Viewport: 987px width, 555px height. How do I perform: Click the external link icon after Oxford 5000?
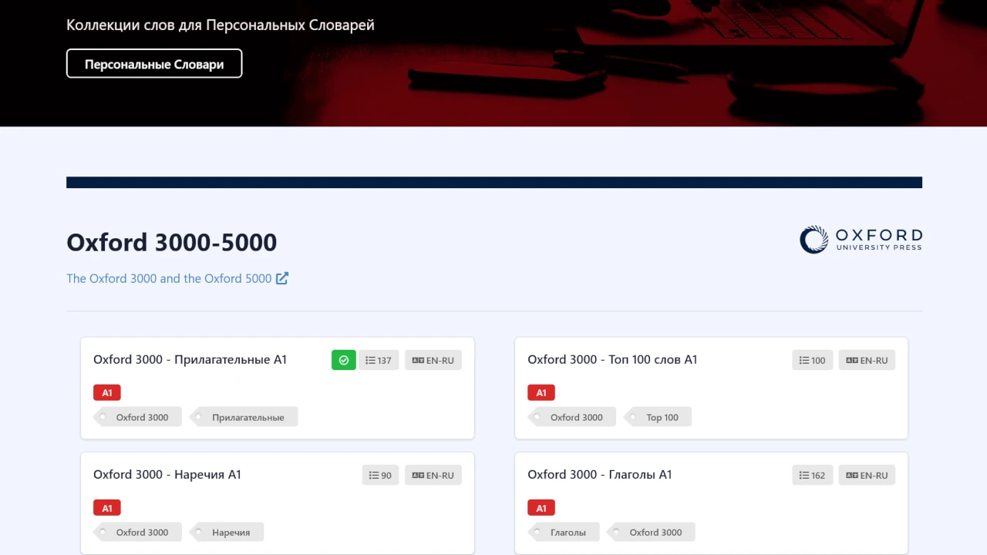click(282, 278)
